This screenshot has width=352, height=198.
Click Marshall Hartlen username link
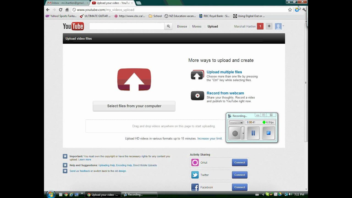pos(245,26)
